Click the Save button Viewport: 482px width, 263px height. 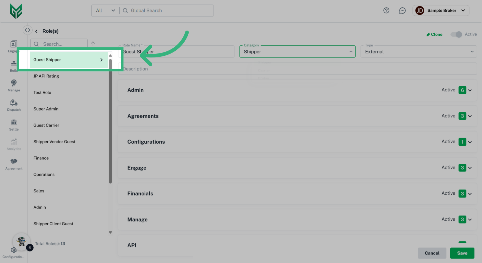tap(462, 253)
